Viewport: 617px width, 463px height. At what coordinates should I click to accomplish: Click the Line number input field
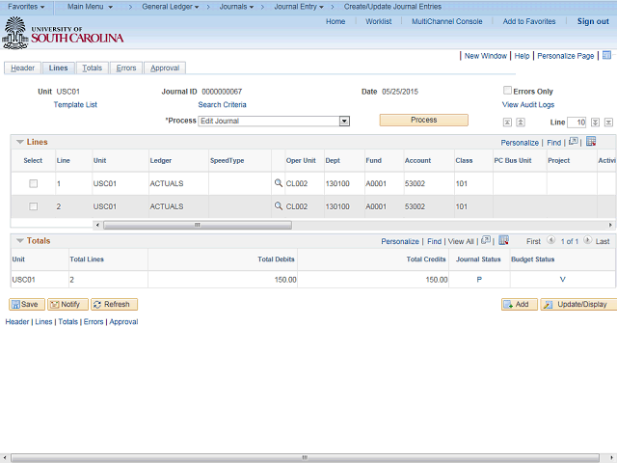tap(577, 123)
